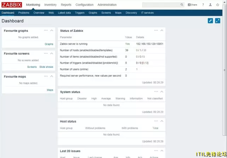The height and width of the screenshot is (158, 227).
Task: Go to the Latest data submenu
Action: click(64, 13)
